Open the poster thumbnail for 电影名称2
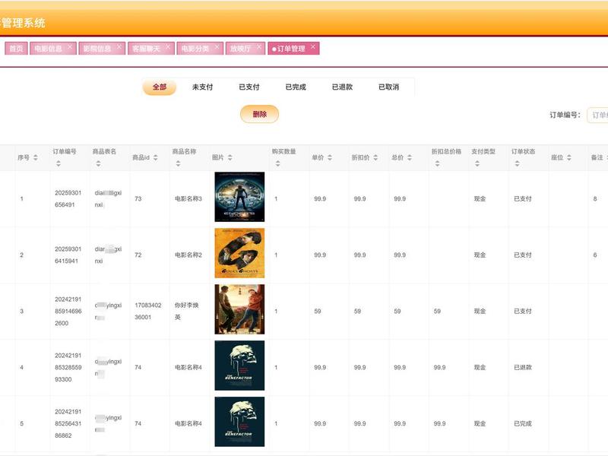Image resolution: width=608 pixels, height=456 pixels. (x=239, y=253)
